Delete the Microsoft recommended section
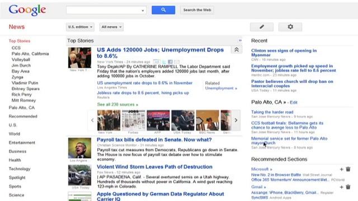 [348, 169]
